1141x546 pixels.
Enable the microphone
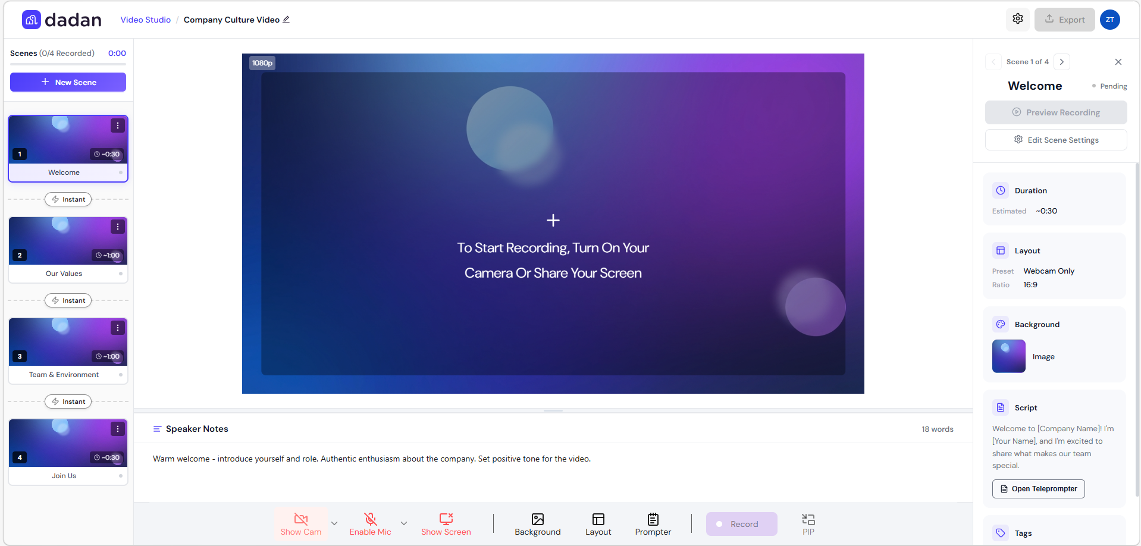click(x=370, y=524)
